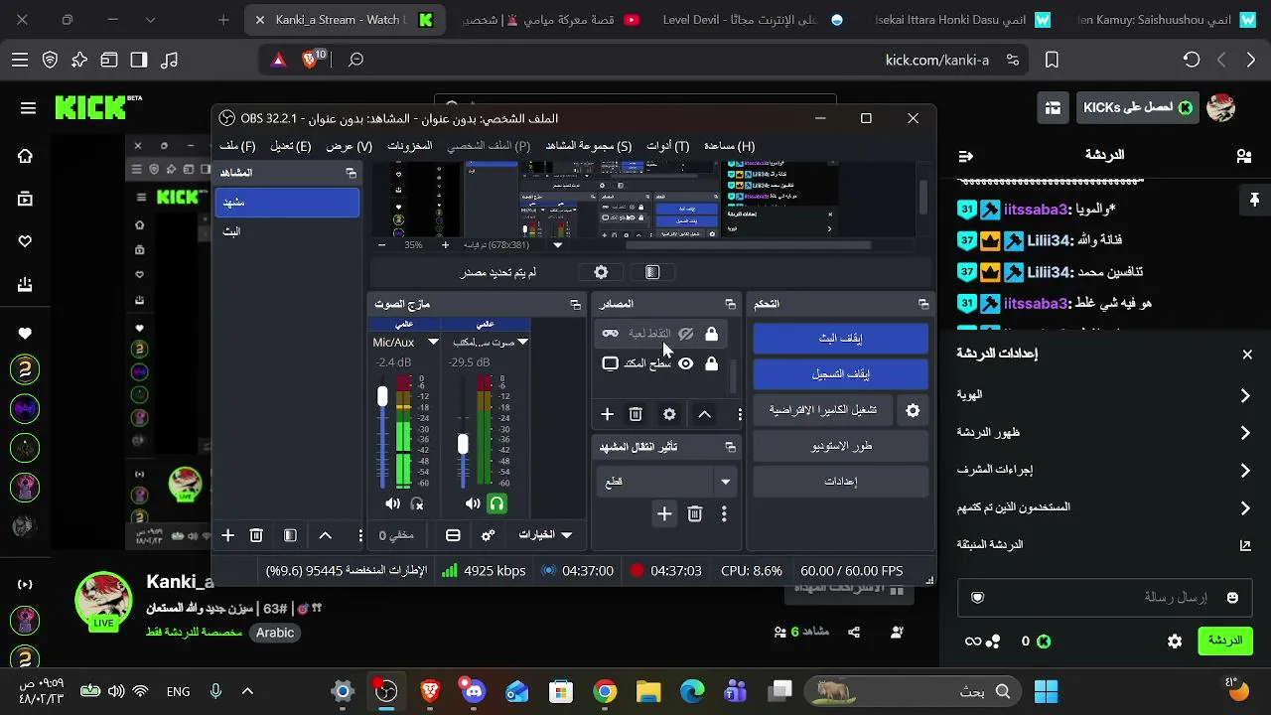Image resolution: width=1271 pixels, height=715 pixels.
Task: Switch audio mixer layout icon
Action: [x=453, y=535]
